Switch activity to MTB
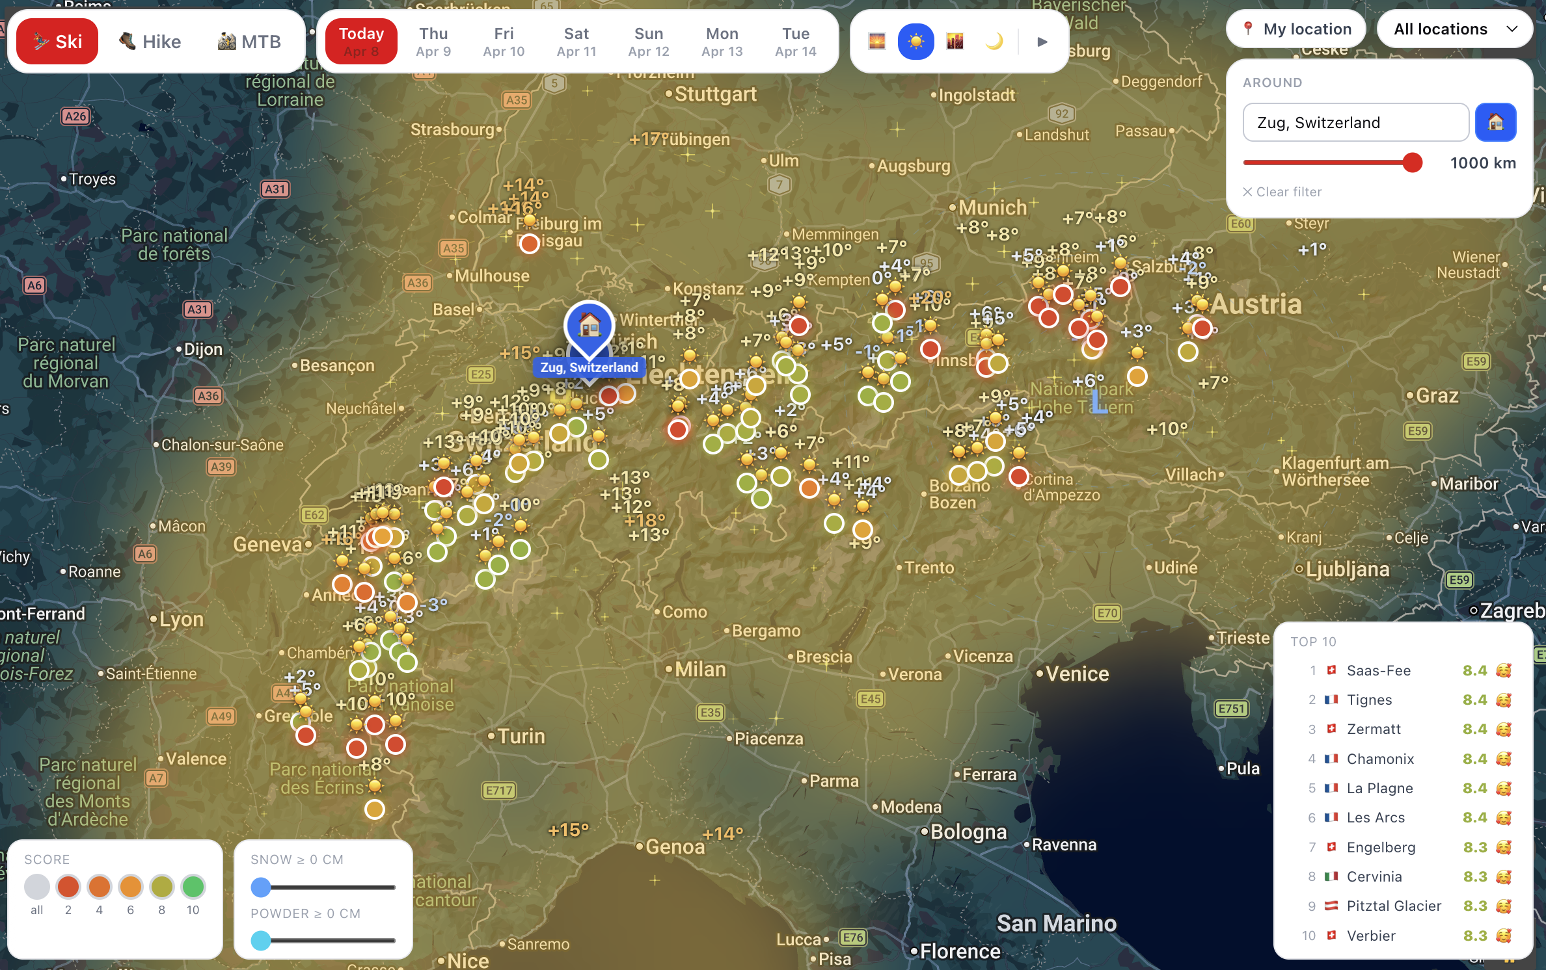The image size is (1546, 970). coord(249,42)
